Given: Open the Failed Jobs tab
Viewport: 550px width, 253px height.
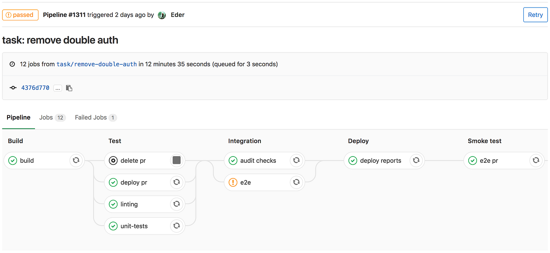Looking at the screenshot, I should pos(91,117).
